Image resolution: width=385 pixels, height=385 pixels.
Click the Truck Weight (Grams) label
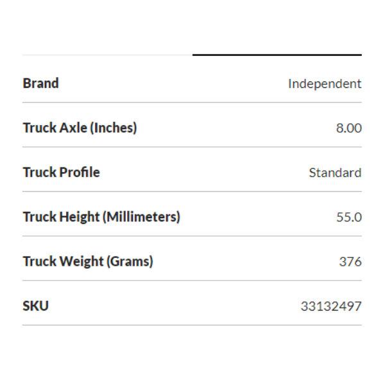87,261
